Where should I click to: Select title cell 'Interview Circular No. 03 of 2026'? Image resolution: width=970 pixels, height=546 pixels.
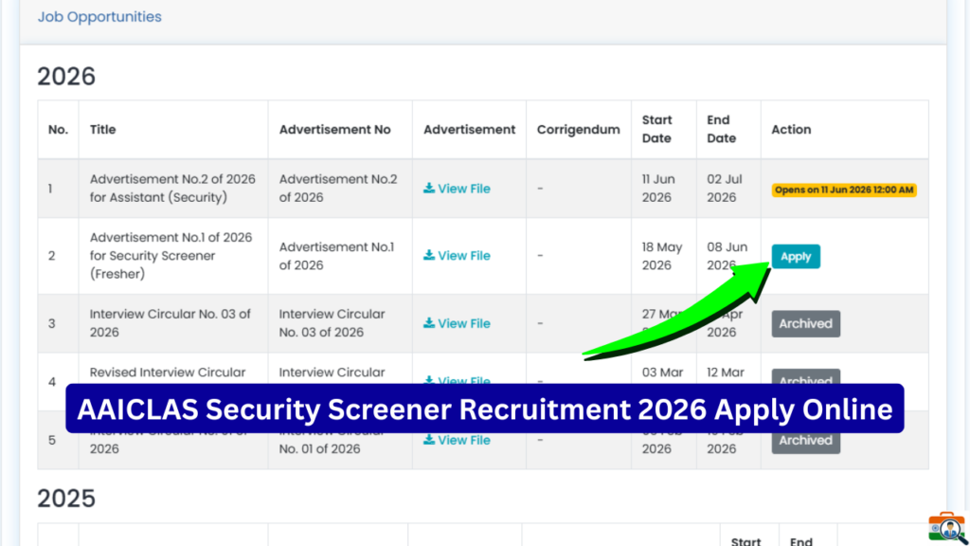pyautogui.click(x=171, y=323)
